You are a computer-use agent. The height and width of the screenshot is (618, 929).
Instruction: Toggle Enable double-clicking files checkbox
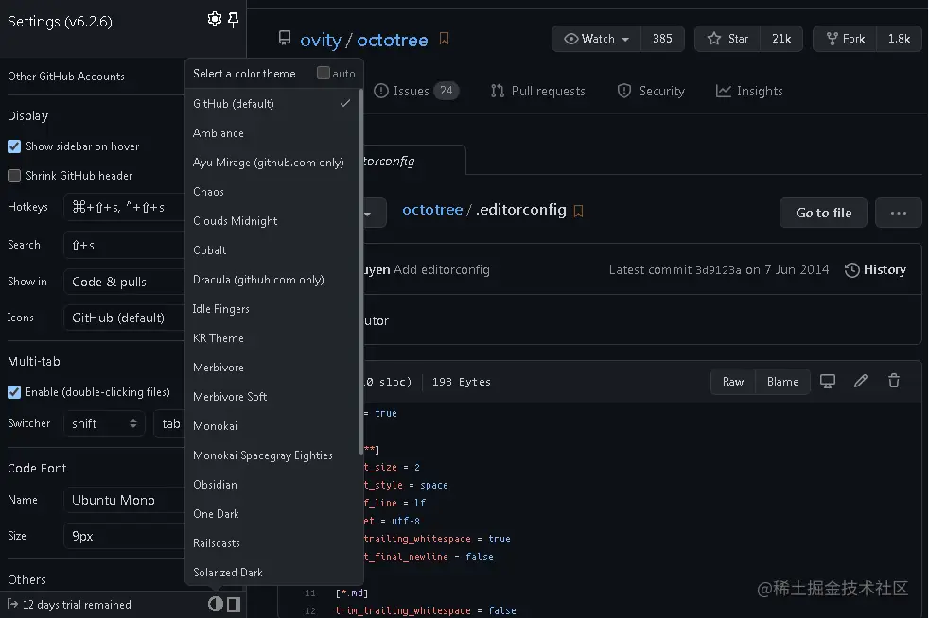coord(14,392)
